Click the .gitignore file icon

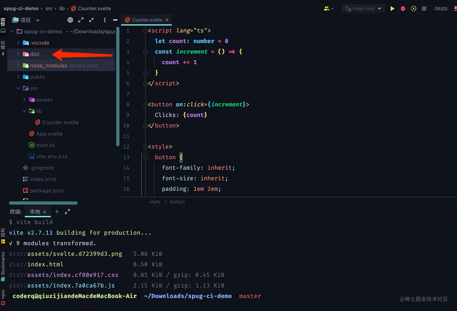(x=26, y=168)
